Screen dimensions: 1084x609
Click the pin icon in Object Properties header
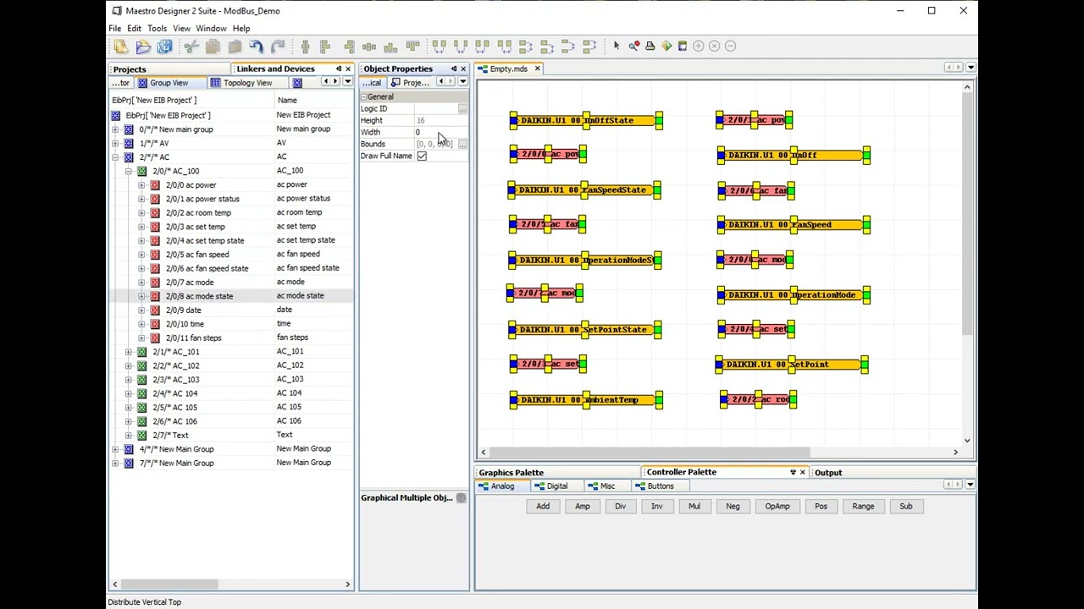453,69
